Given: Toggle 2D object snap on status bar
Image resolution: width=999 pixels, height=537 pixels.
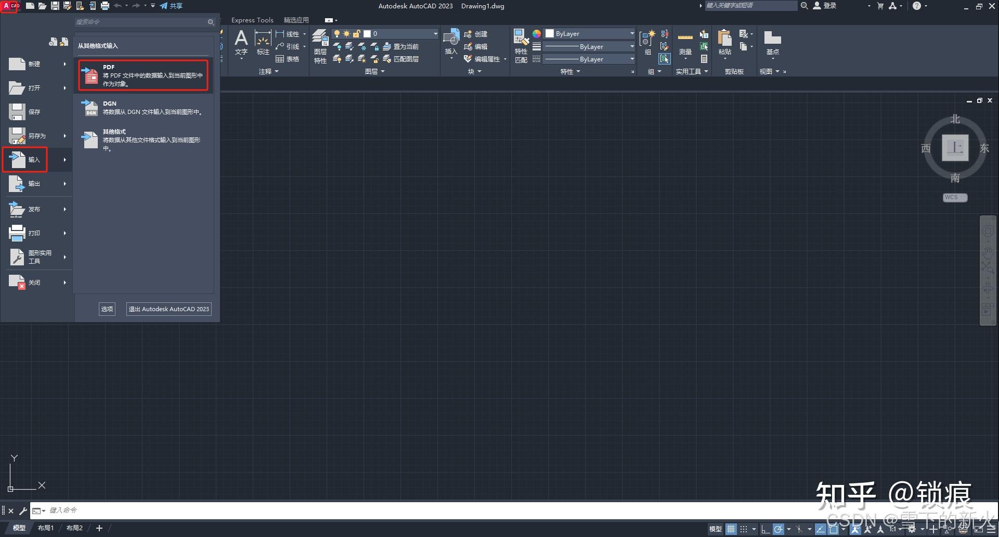Looking at the screenshot, I should [833, 529].
